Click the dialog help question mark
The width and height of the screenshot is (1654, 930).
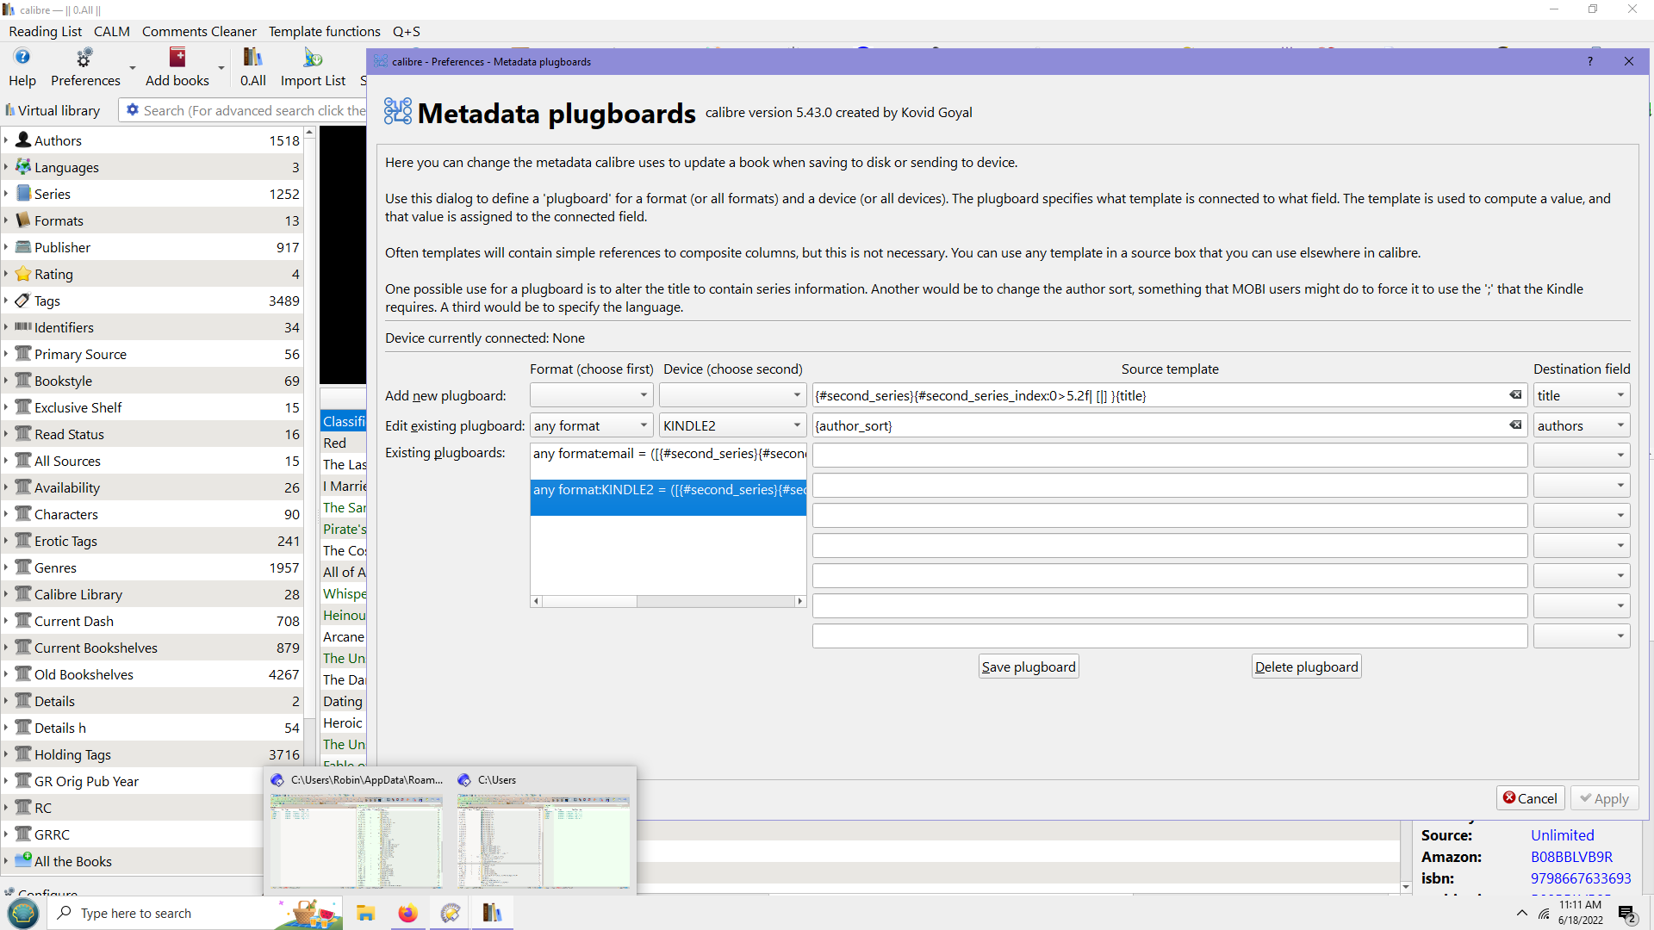click(1590, 61)
